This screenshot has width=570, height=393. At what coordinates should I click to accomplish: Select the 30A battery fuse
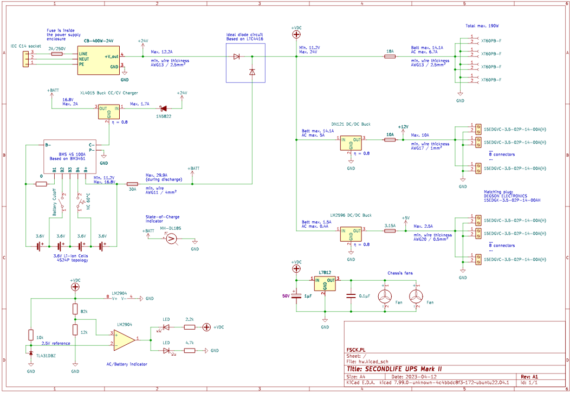[132, 184]
